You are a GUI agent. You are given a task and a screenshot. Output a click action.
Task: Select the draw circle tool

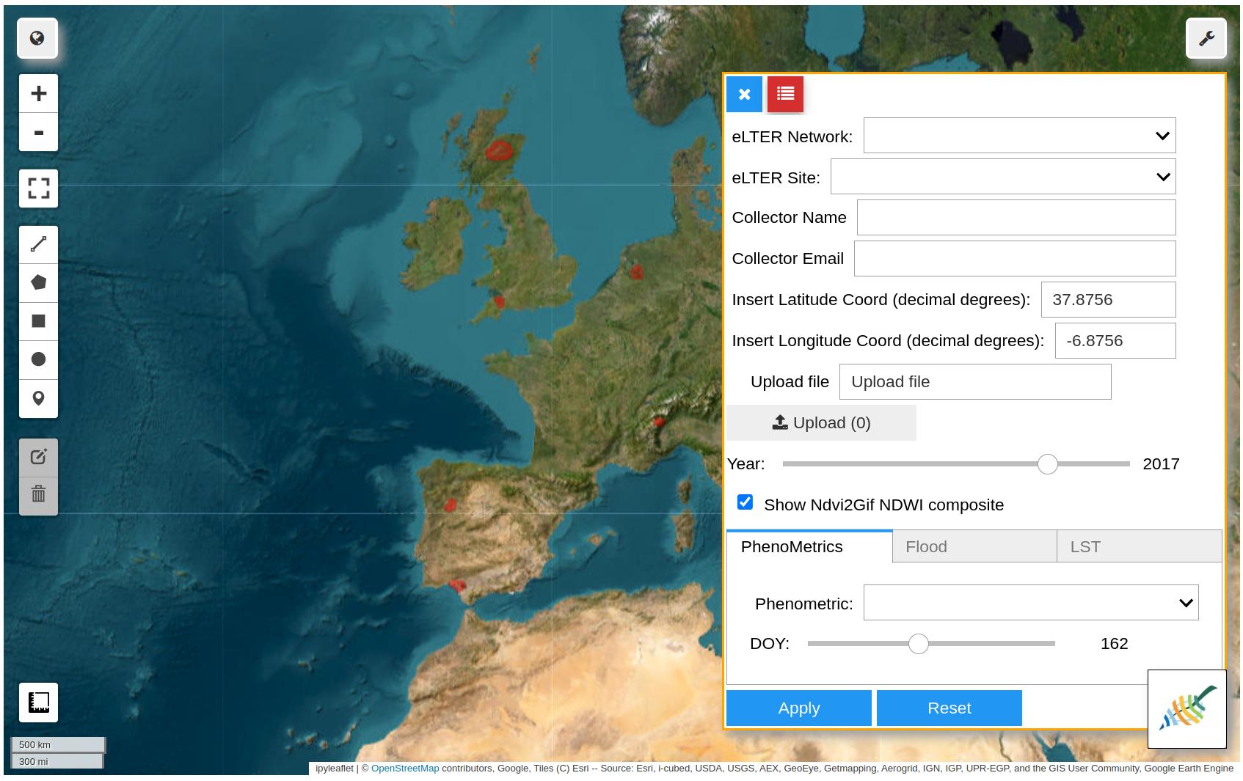click(38, 359)
